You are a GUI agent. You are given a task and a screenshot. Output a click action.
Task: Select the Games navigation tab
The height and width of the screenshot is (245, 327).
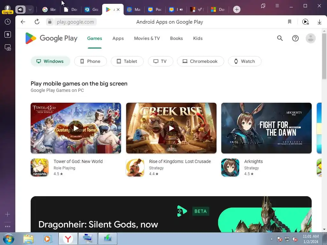click(95, 38)
